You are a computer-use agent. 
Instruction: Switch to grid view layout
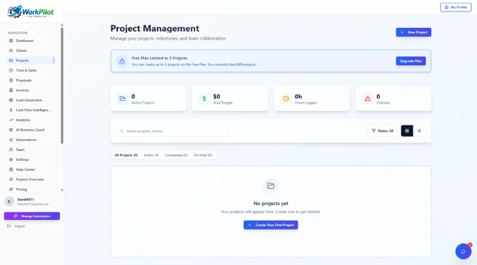pos(407,131)
